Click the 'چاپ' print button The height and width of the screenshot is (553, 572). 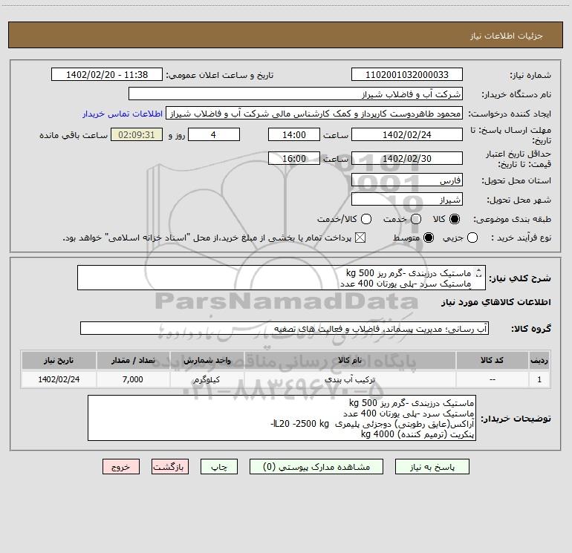219,467
